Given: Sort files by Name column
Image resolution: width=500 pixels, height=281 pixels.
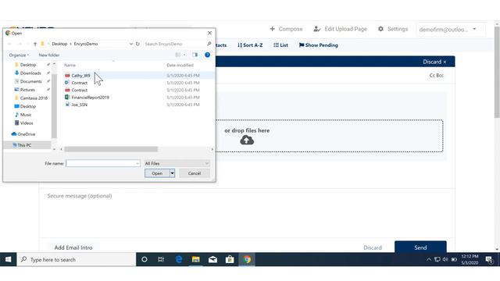Looking at the screenshot, I should tap(70, 65).
